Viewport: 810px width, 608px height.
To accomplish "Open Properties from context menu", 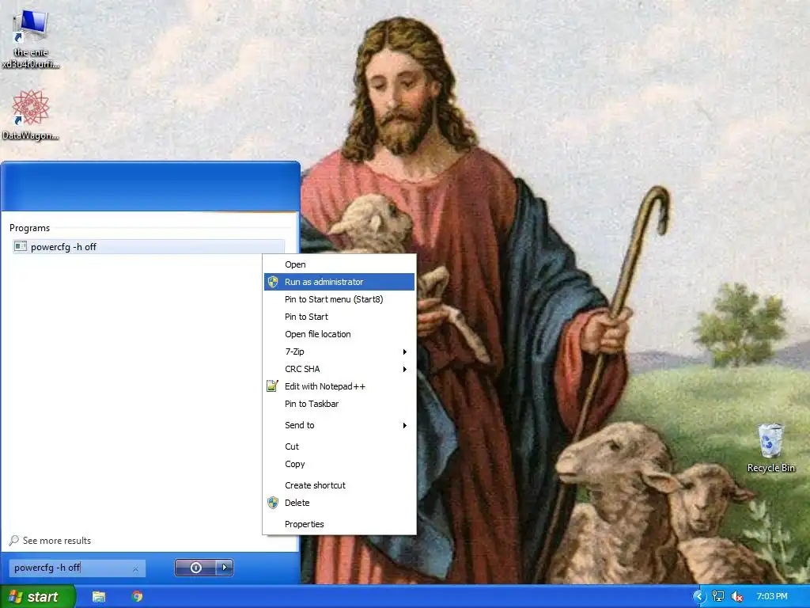I will (x=339, y=524).
